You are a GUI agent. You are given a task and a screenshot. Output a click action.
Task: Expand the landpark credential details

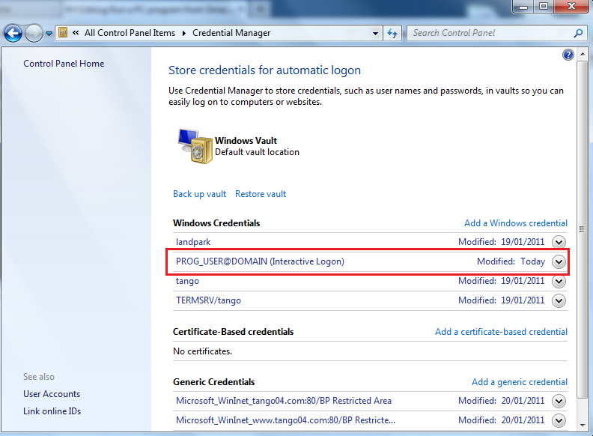(x=558, y=242)
